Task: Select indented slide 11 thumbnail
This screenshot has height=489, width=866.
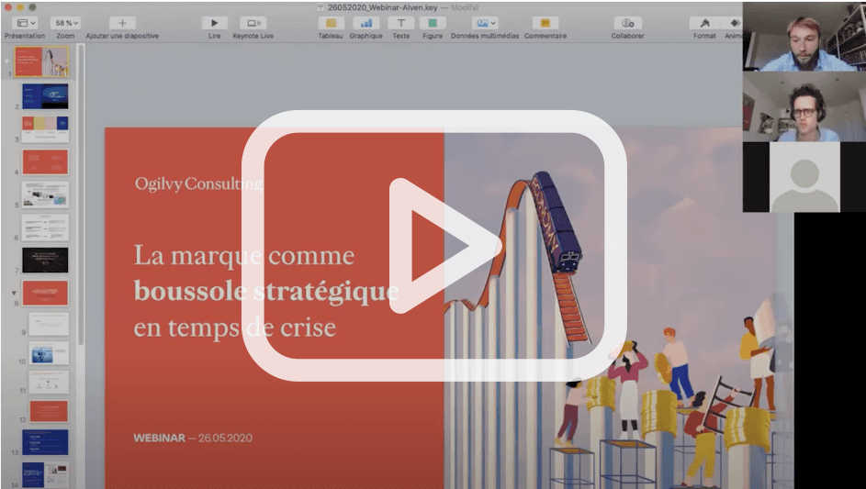Action: pyautogui.click(x=50, y=382)
